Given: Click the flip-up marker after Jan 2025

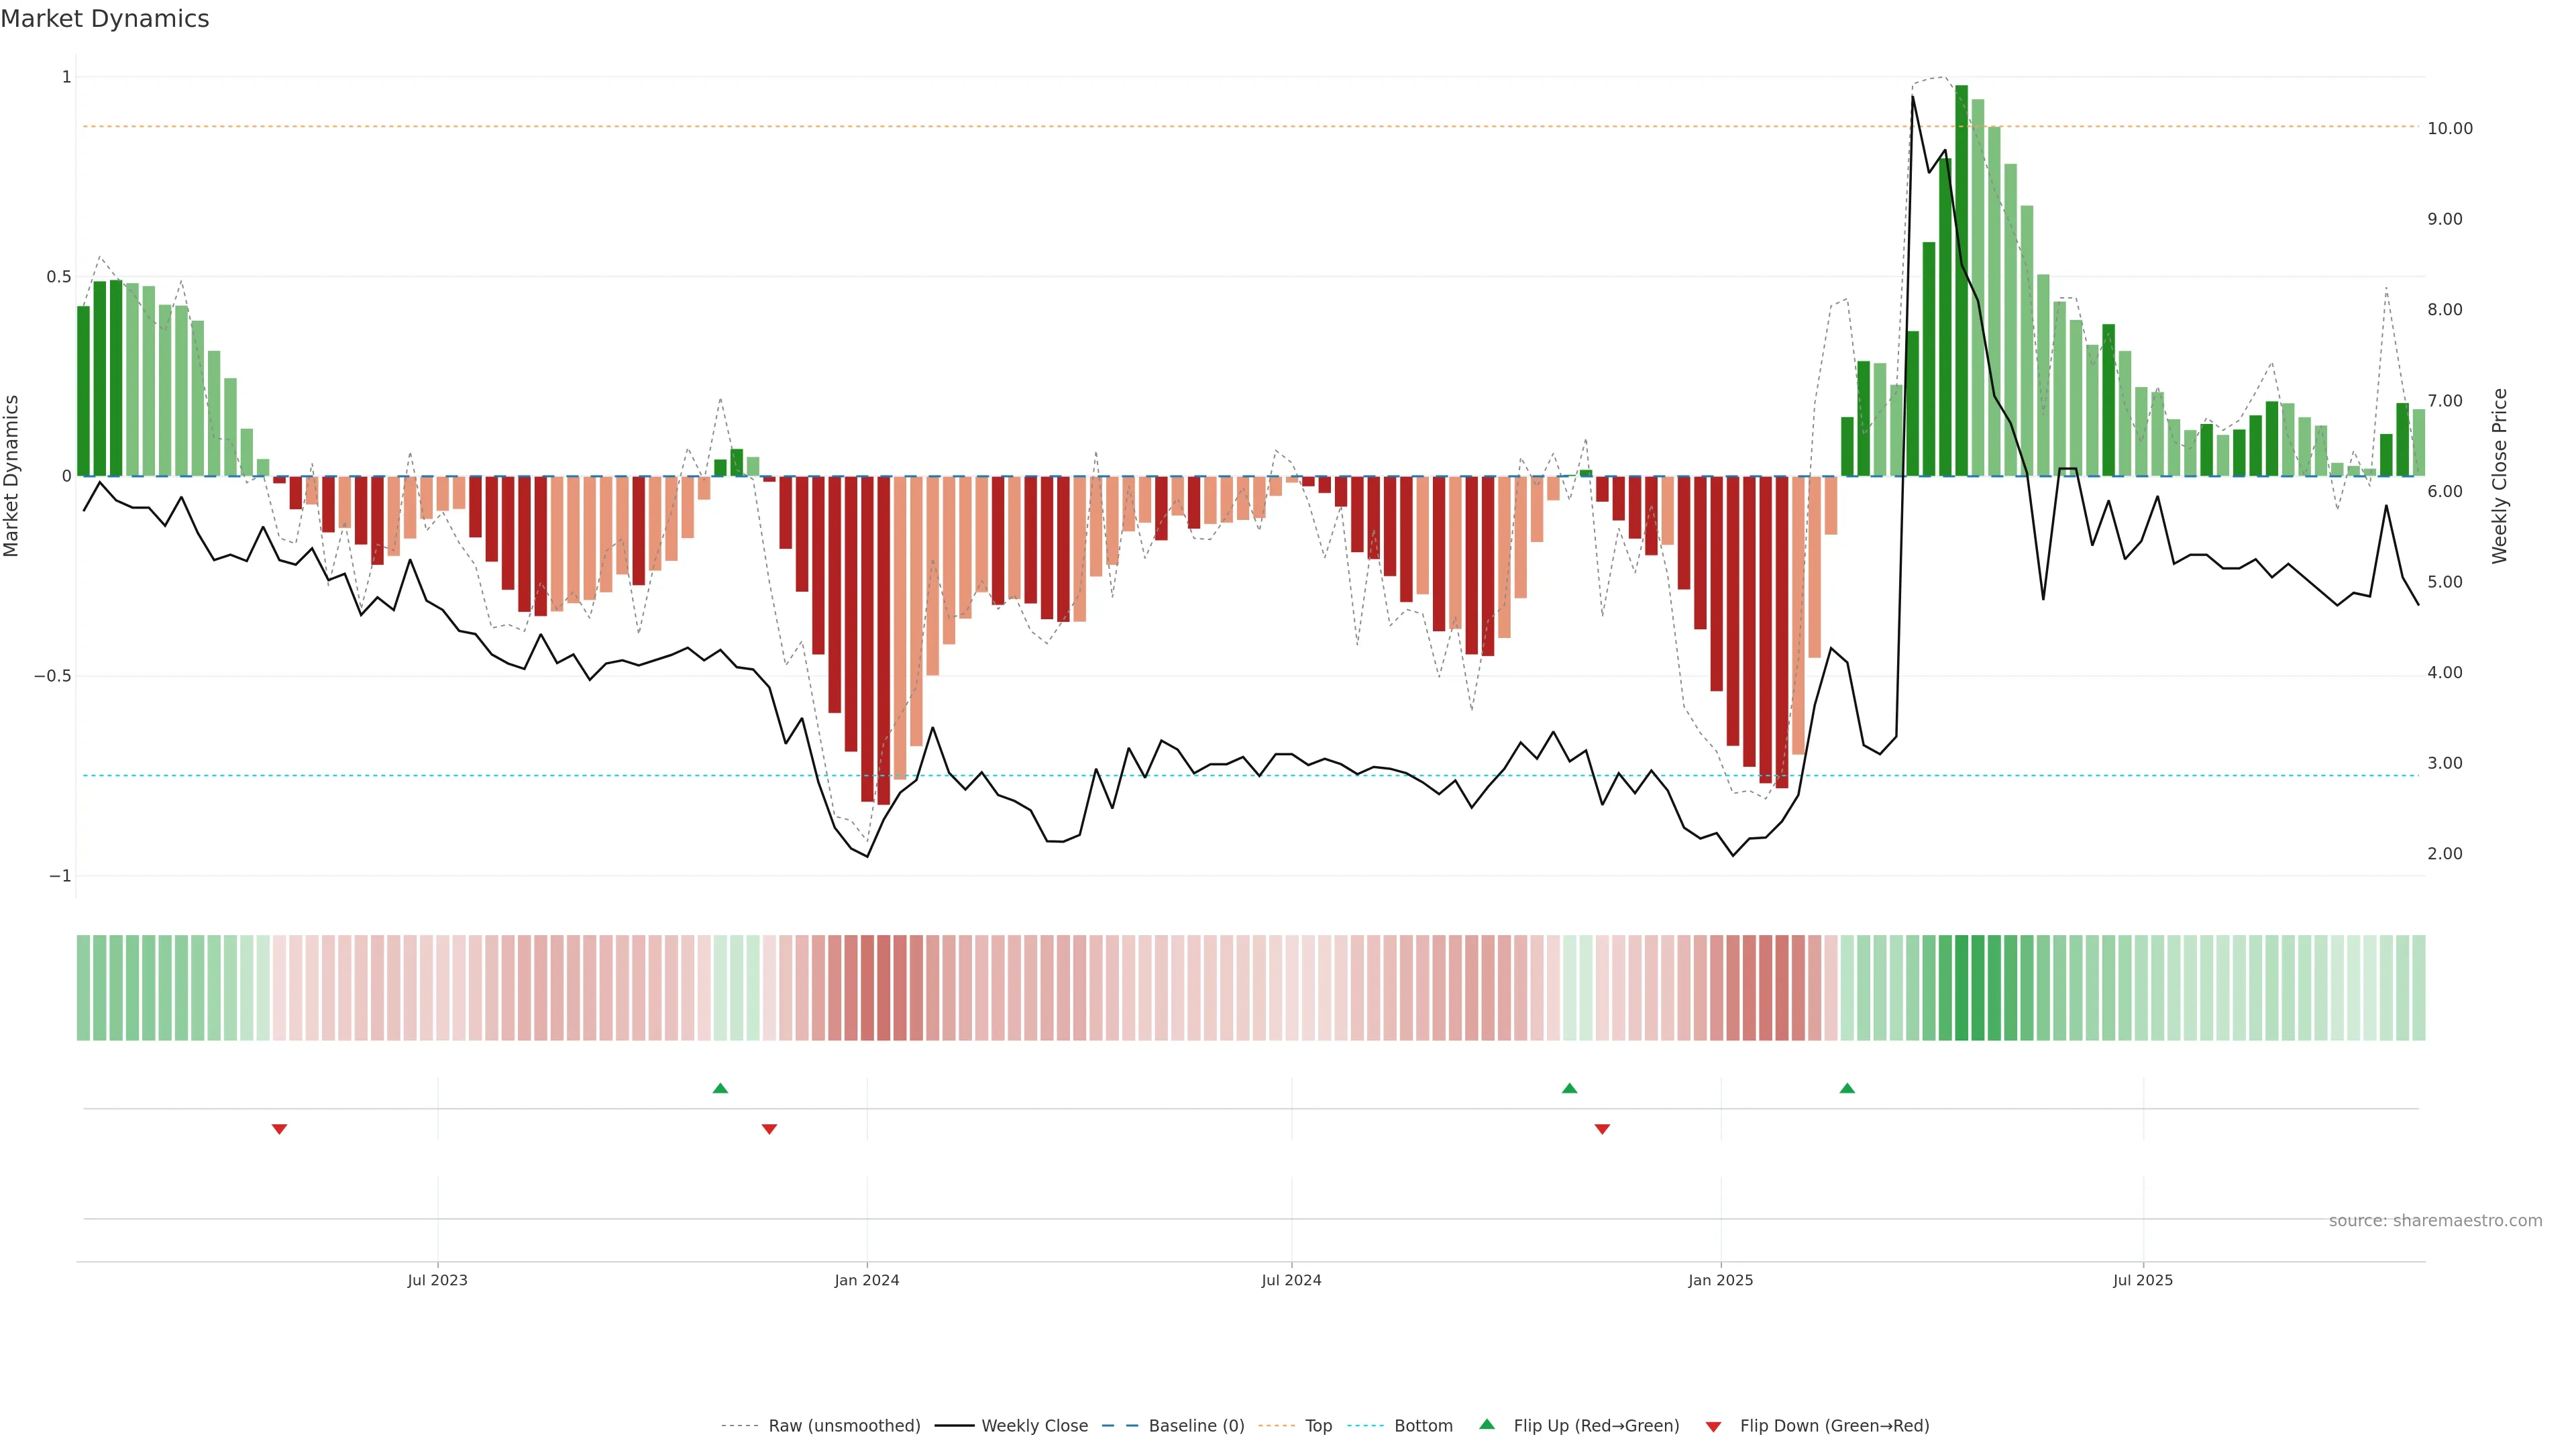Looking at the screenshot, I should coord(1847,1088).
